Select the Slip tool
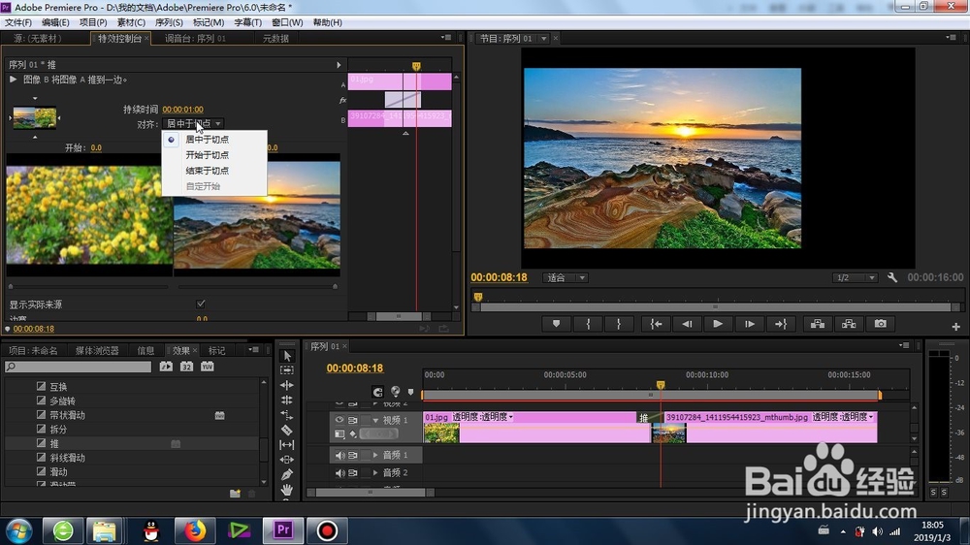 (287, 445)
